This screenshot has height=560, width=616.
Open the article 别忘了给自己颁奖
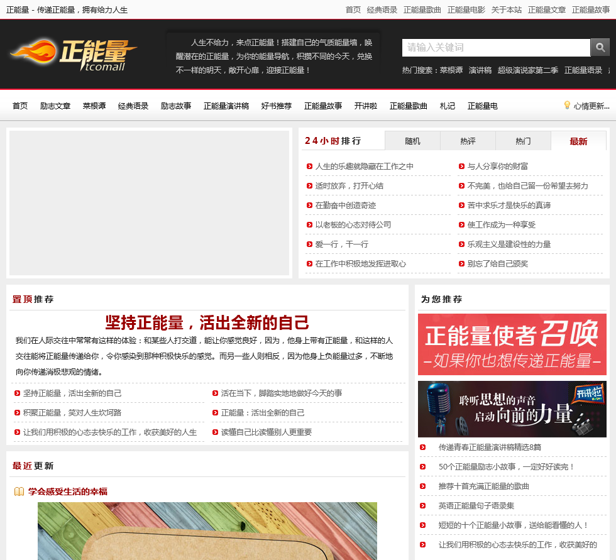(497, 264)
